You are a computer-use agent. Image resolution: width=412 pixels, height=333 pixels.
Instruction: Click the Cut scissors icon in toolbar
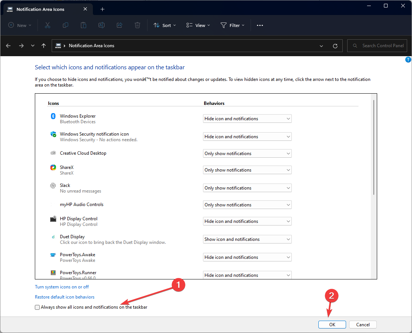coord(47,25)
